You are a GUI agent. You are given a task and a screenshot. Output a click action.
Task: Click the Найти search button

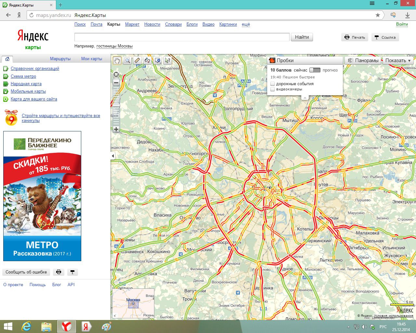pyautogui.click(x=302, y=37)
